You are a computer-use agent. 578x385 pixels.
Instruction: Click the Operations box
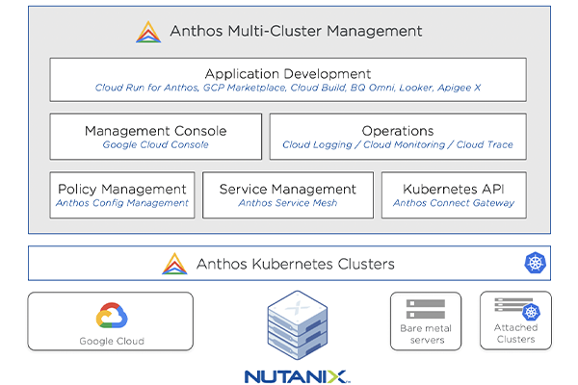point(397,137)
